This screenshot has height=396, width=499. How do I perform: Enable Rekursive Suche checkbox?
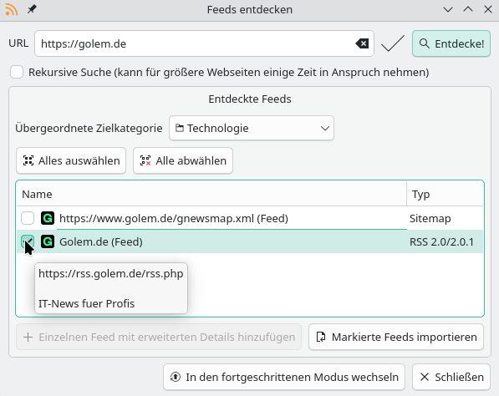(17, 72)
